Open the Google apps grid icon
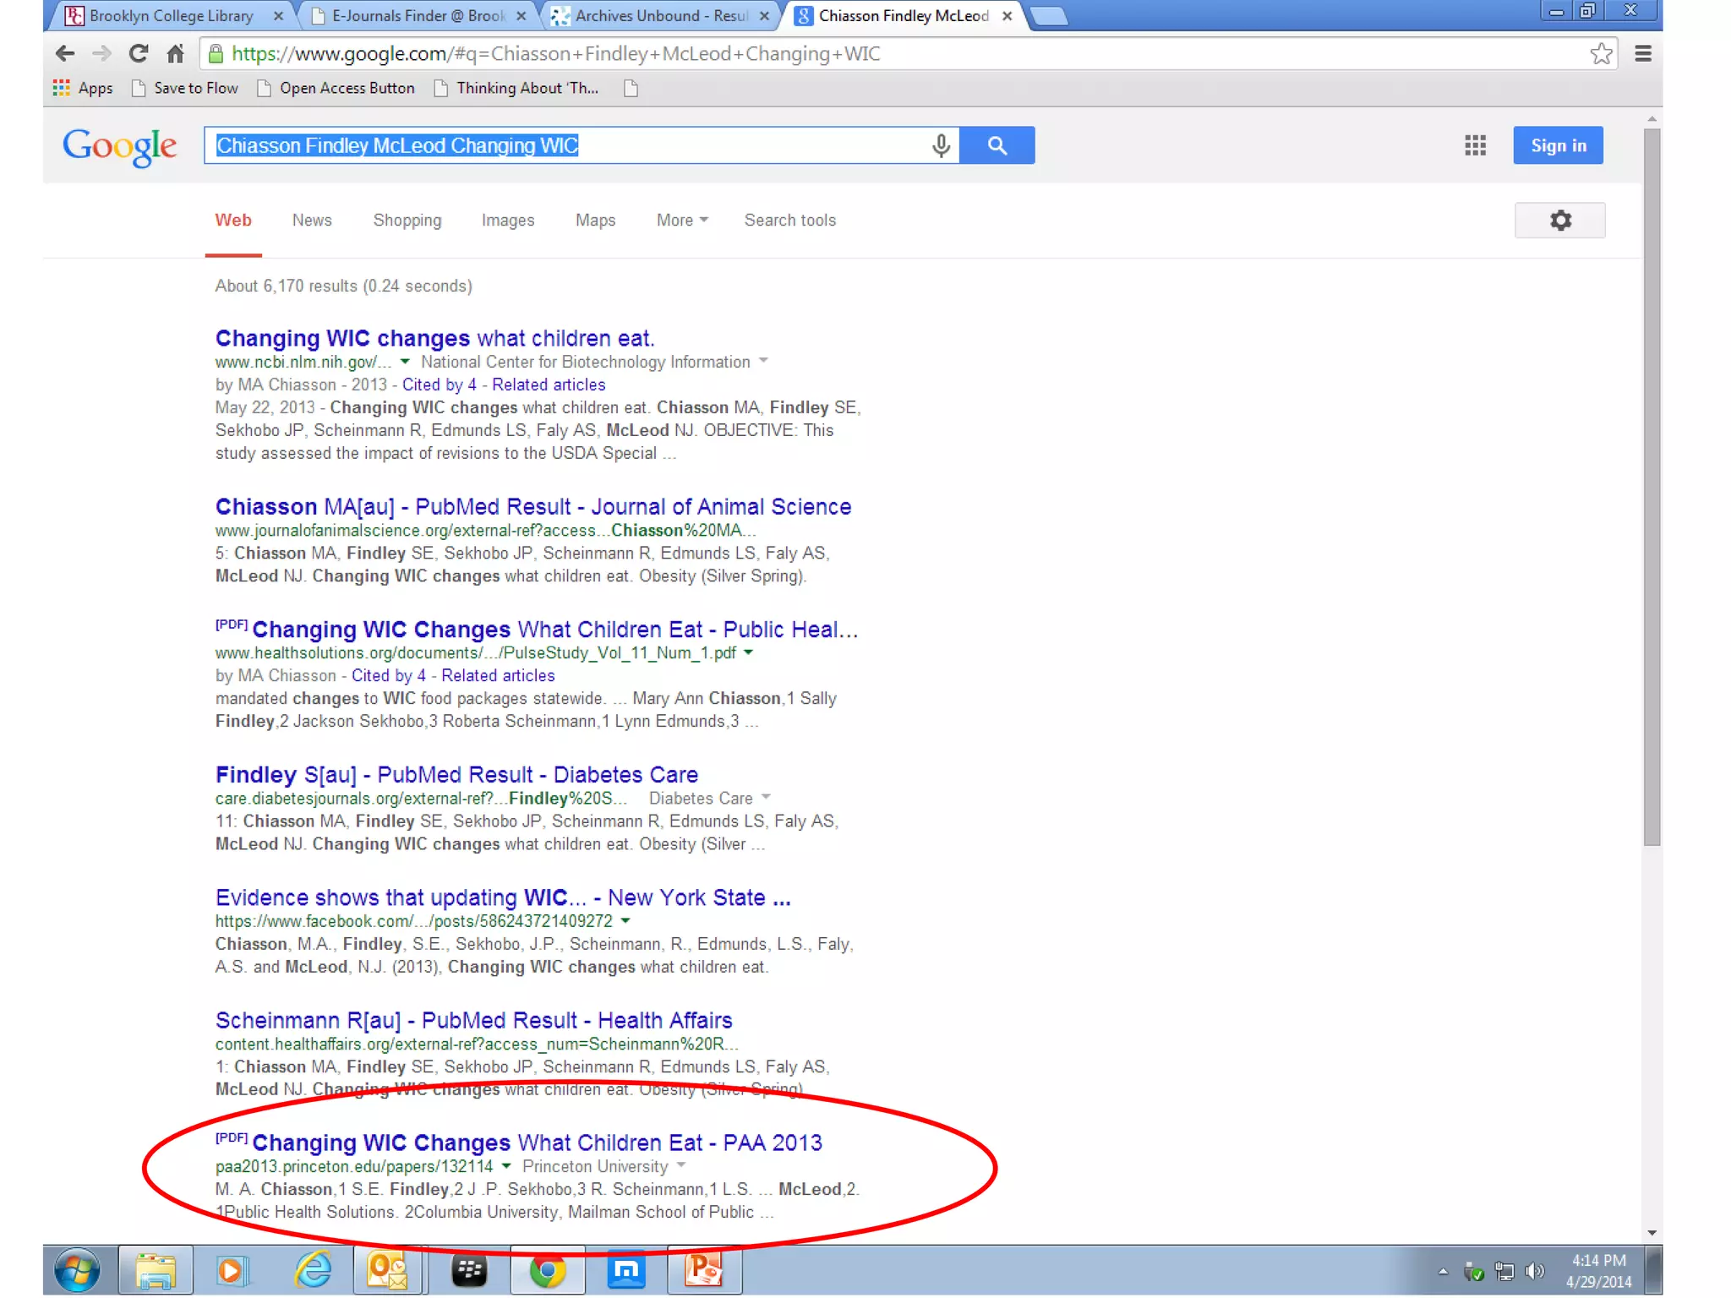This screenshot has height=1298, width=1731. click(x=1475, y=145)
